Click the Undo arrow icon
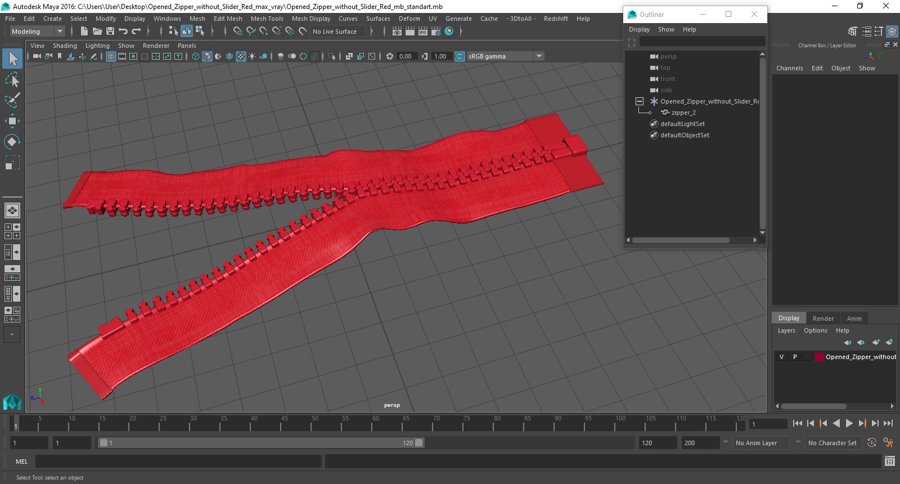Viewport: 900px width, 484px height. (x=123, y=32)
